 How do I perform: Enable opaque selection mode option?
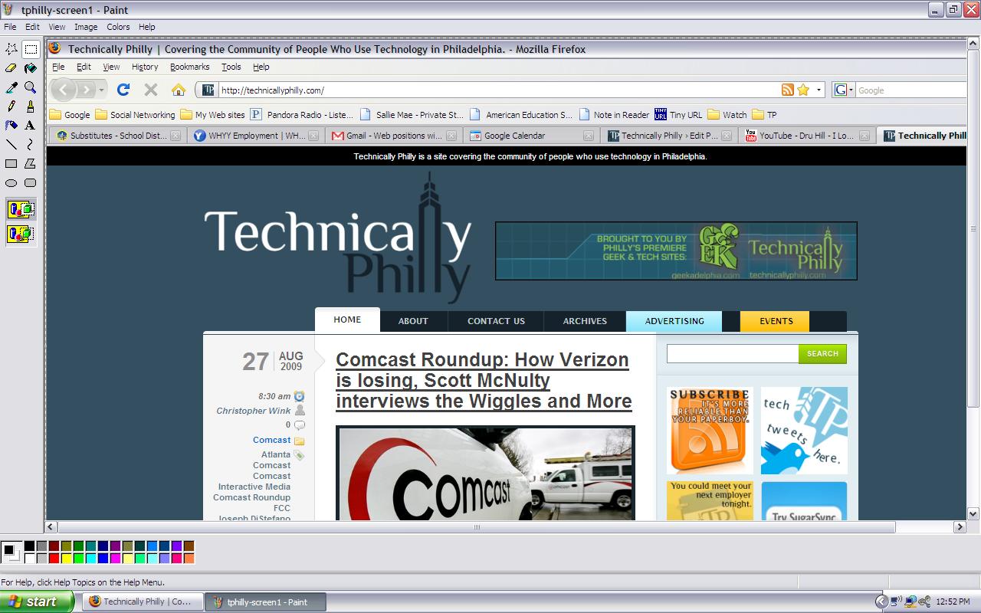click(21, 209)
